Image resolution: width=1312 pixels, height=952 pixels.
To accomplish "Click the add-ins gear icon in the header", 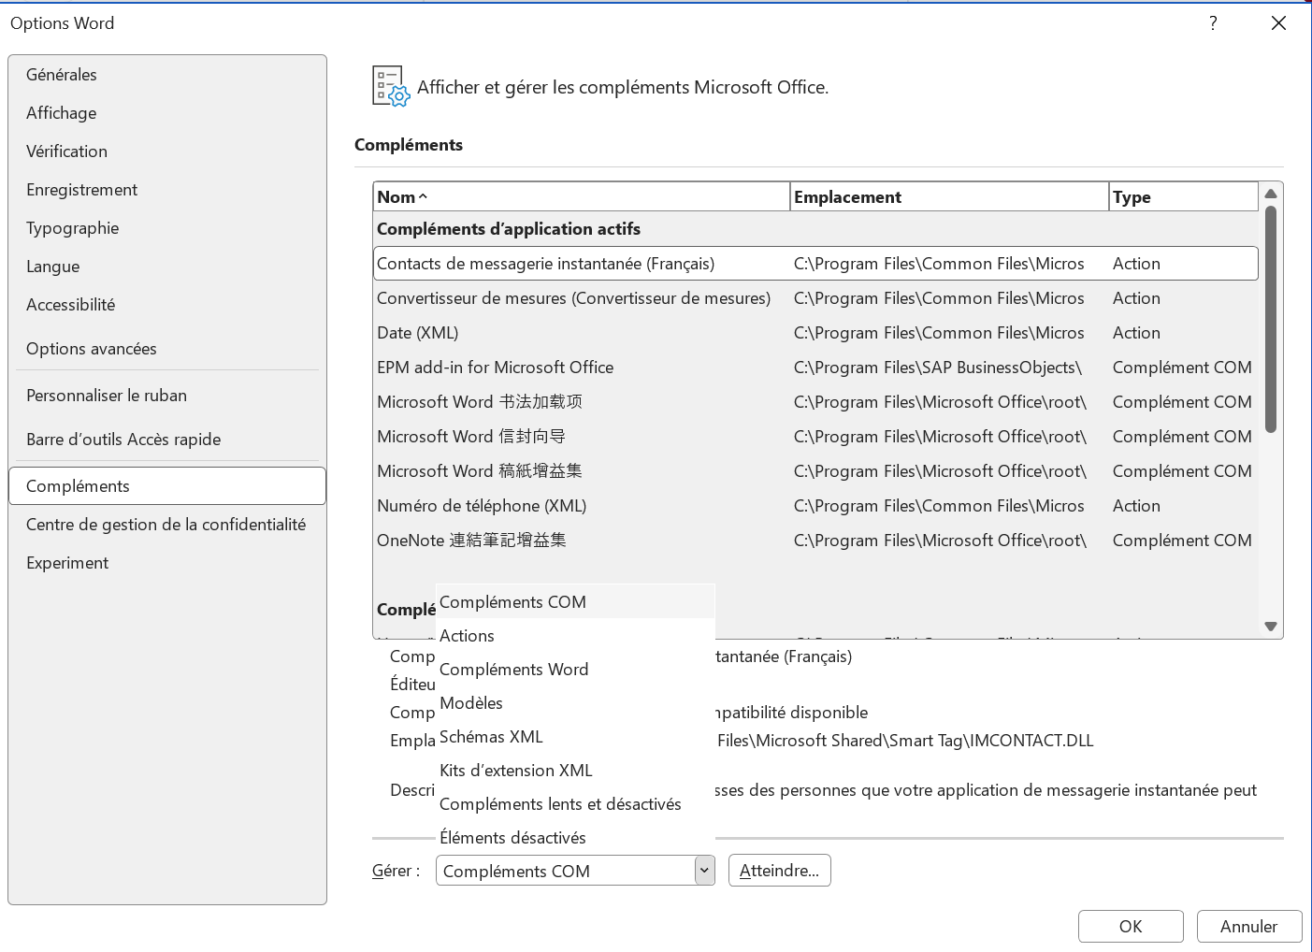I will tap(391, 86).
